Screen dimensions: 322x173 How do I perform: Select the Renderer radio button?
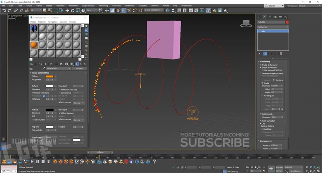(274, 80)
